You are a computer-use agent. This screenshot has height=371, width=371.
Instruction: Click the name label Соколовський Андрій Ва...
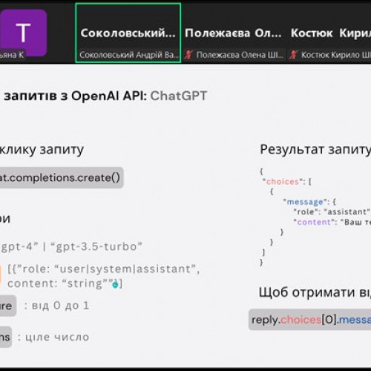pos(129,55)
